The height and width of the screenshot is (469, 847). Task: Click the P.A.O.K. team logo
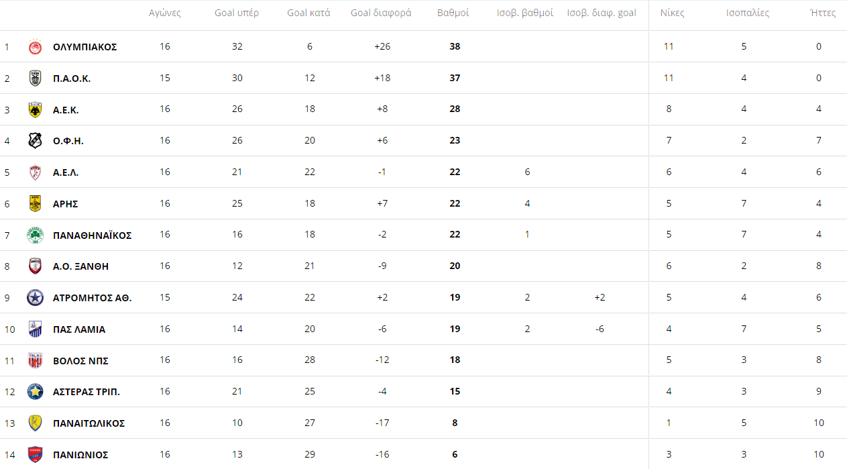click(x=35, y=79)
